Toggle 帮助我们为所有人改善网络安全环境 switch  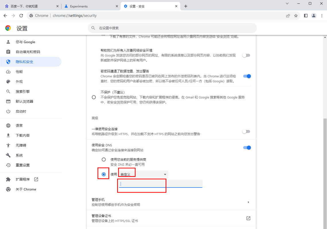coord(246,55)
